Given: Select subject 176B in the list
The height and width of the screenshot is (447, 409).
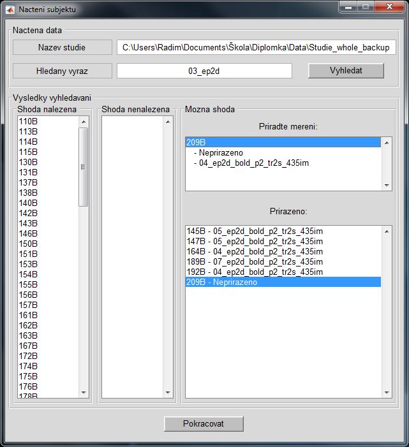Looking at the screenshot, I should pos(48,386).
